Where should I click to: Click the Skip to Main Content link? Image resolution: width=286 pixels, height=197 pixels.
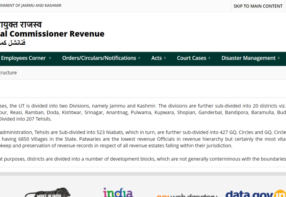pyautogui.click(x=258, y=6)
